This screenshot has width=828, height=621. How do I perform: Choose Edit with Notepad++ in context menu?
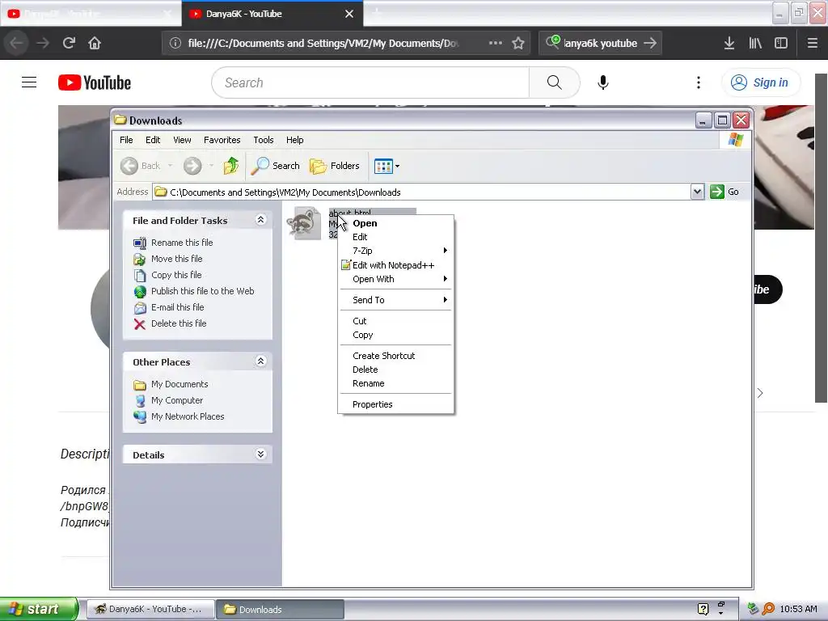point(395,265)
